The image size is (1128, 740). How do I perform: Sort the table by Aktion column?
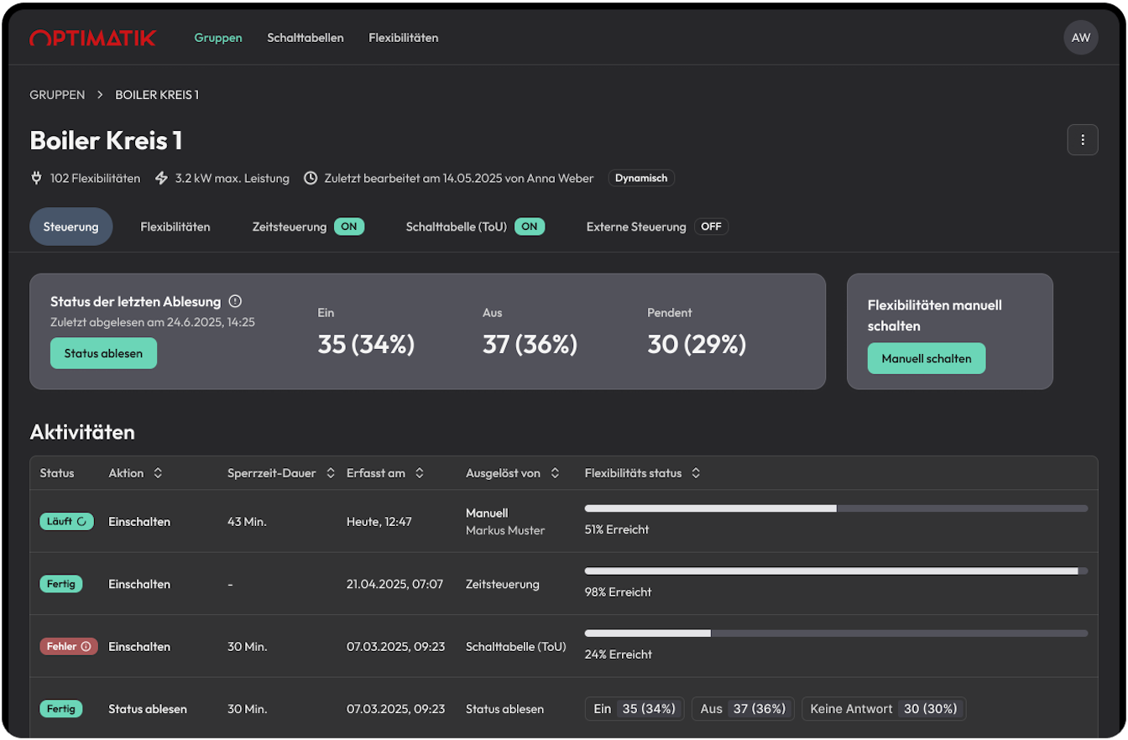158,473
